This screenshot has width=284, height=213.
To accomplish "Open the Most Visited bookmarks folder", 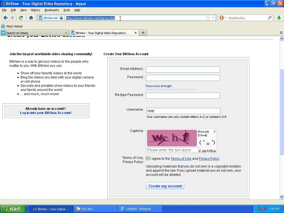I will pyautogui.click(x=12, y=26).
